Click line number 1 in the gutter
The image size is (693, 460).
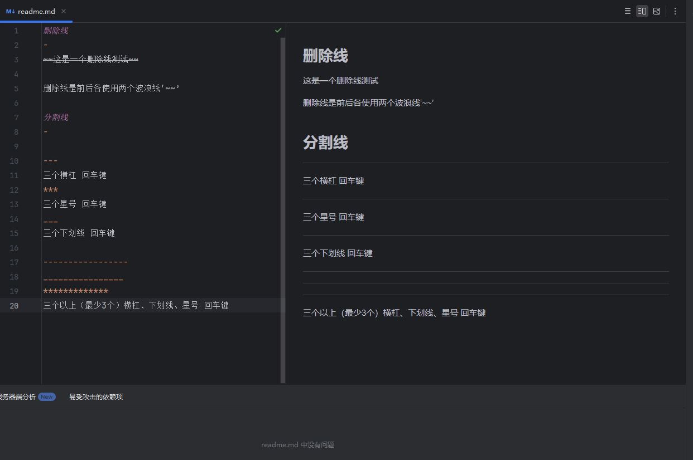16,31
